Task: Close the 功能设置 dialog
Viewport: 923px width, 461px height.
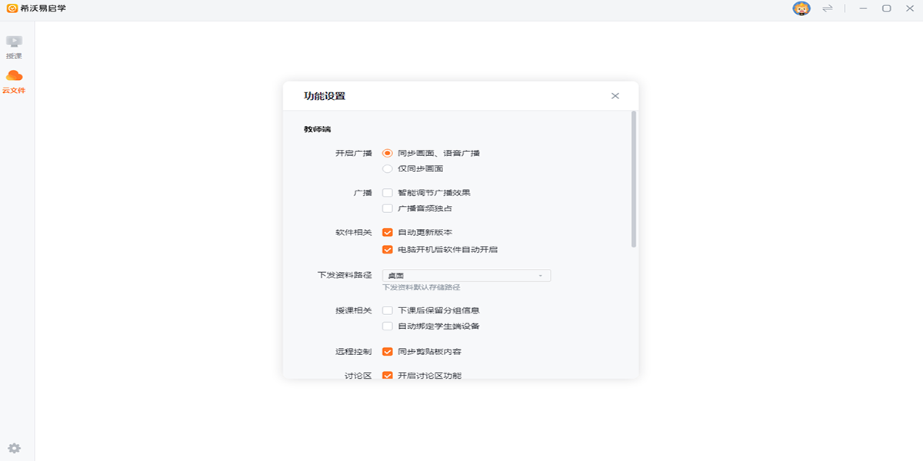Action: 615,96
